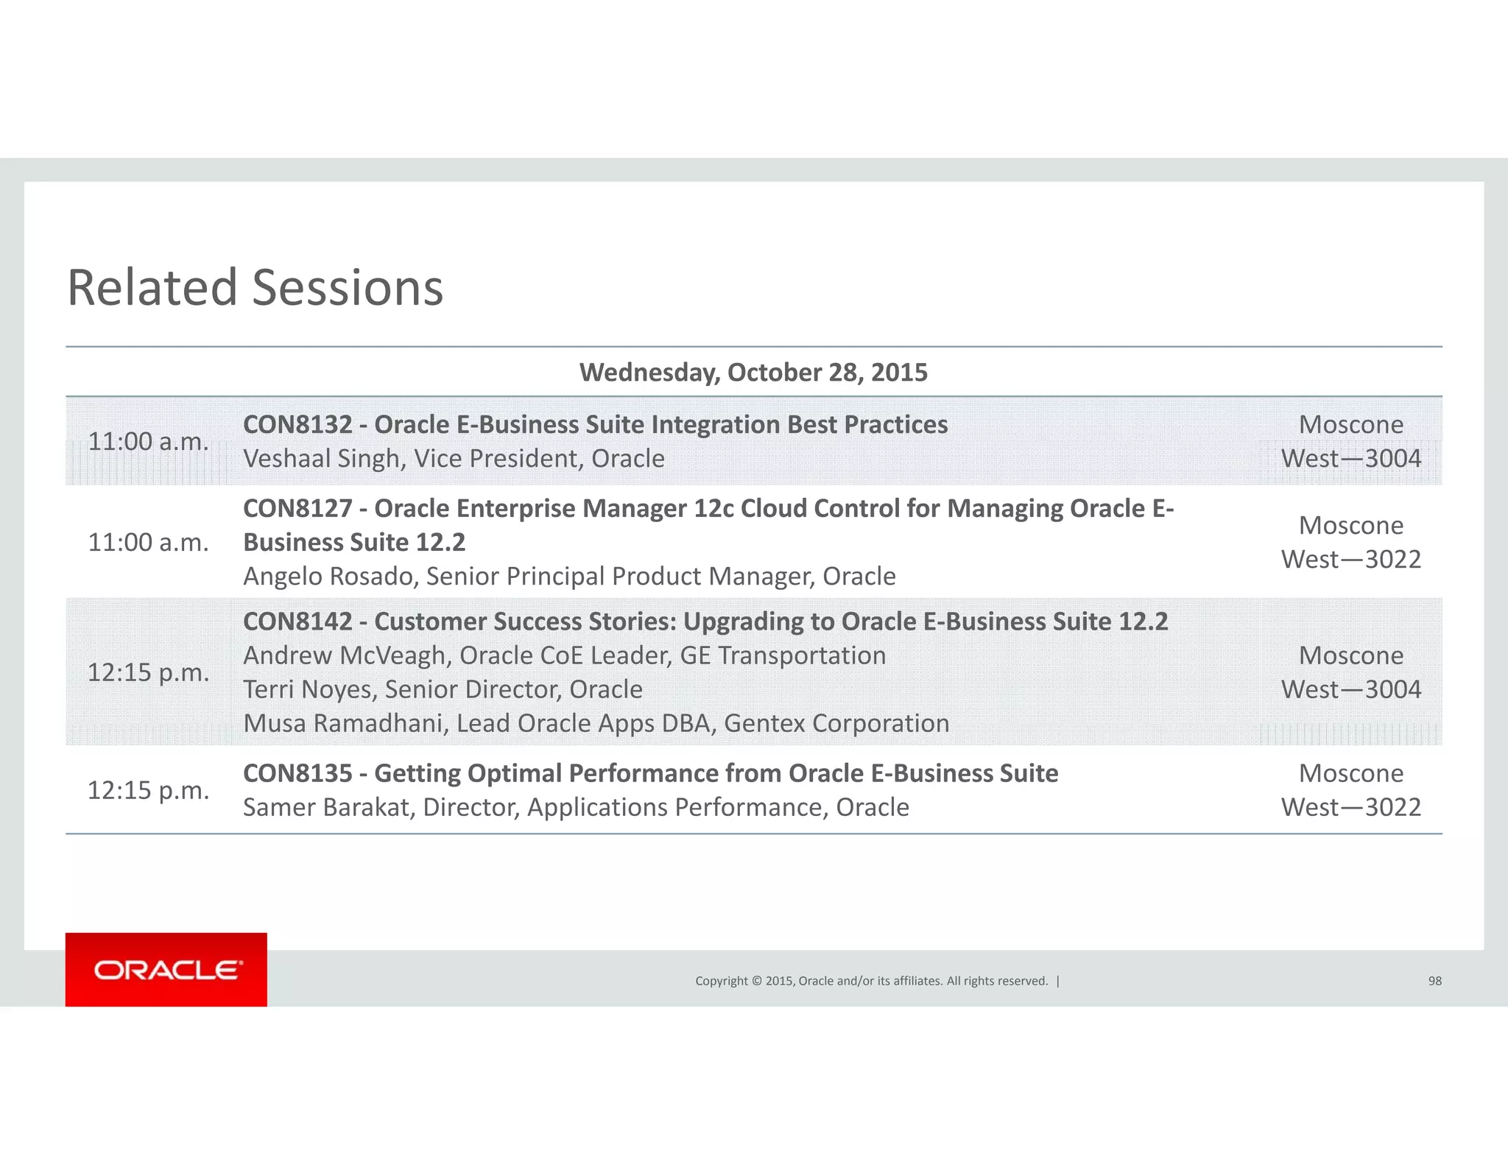This screenshot has width=1508, height=1165.
Task: Click 'Veshaal Singh, Vice President, Oracle' line
Action: (454, 459)
